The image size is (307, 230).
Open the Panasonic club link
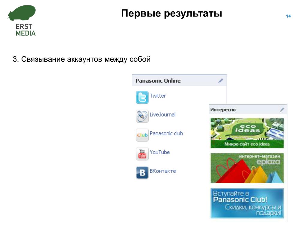pyautogui.click(x=166, y=133)
